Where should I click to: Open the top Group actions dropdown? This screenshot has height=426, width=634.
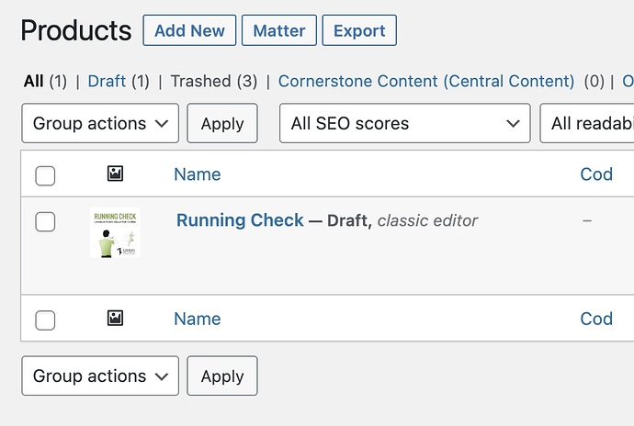(100, 124)
